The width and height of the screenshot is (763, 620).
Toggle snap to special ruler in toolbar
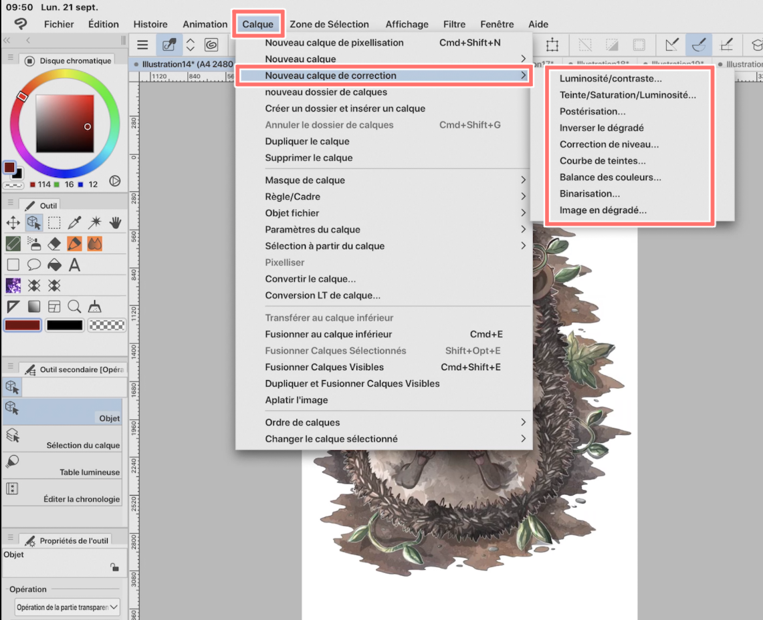(x=698, y=45)
